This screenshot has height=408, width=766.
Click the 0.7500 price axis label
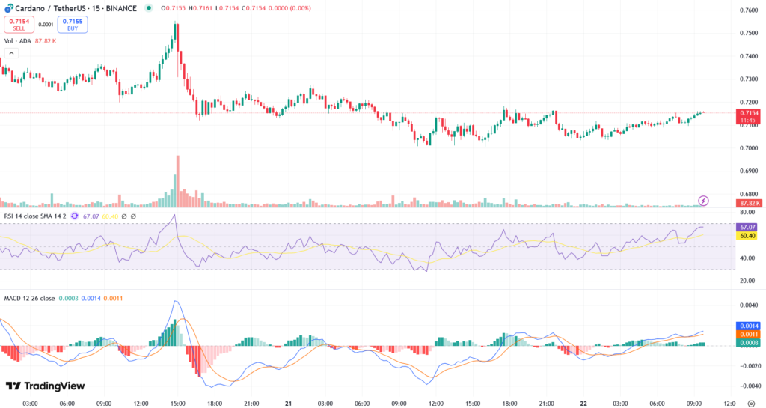[x=749, y=33]
